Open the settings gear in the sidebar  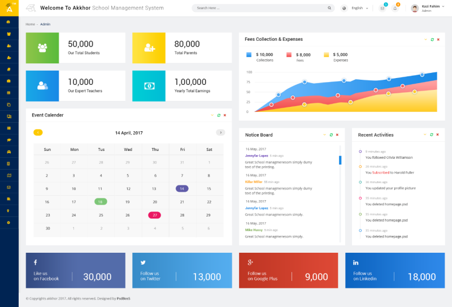pyautogui.click(x=8, y=222)
